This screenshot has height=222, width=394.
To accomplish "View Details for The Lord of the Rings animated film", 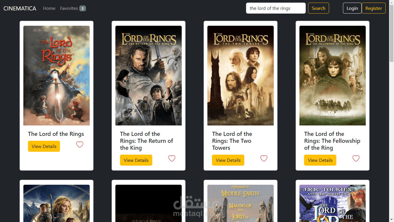I will (x=44, y=146).
